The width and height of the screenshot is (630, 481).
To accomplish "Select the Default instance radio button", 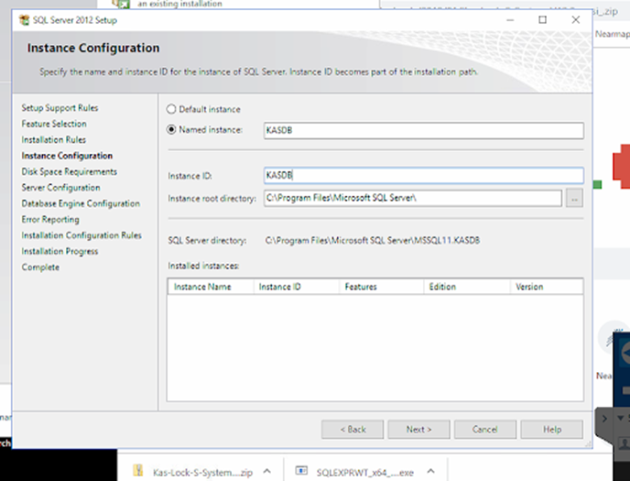I will 171,109.
